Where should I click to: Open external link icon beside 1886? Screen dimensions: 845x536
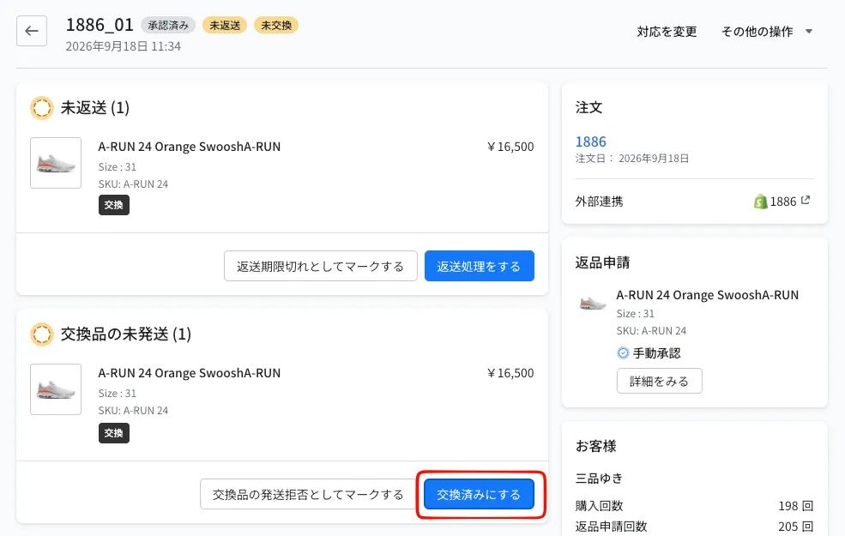pyautogui.click(x=806, y=201)
